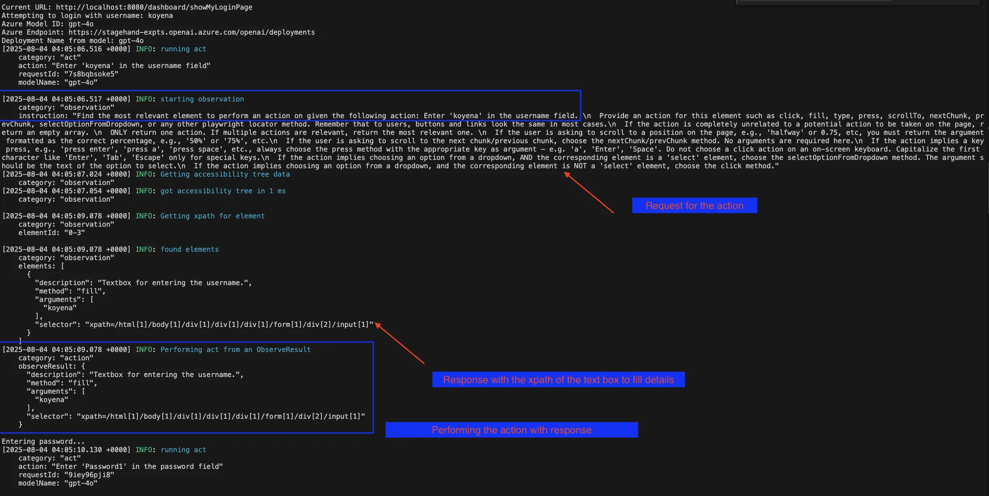Click the "starting observation" log message

(202, 99)
